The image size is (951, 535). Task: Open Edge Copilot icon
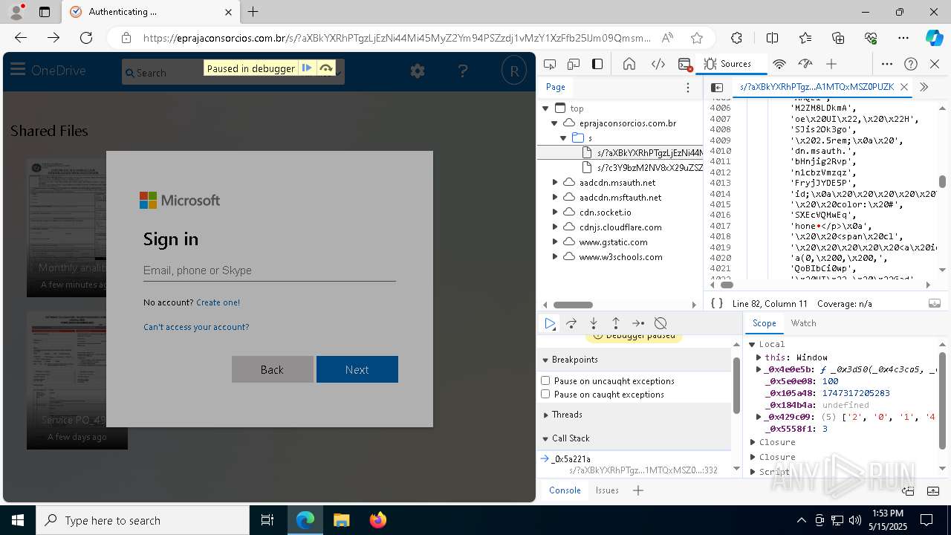pos(934,38)
